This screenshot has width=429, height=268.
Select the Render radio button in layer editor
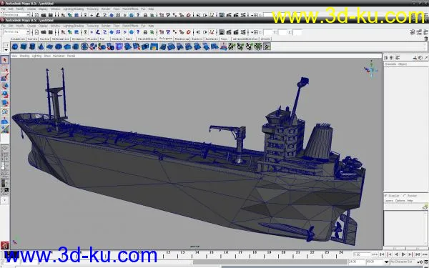[x=405, y=196]
